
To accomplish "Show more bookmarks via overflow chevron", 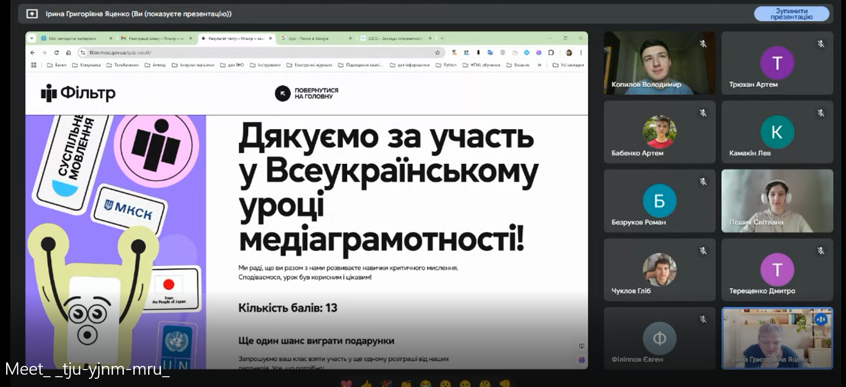I will [x=539, y=65].
